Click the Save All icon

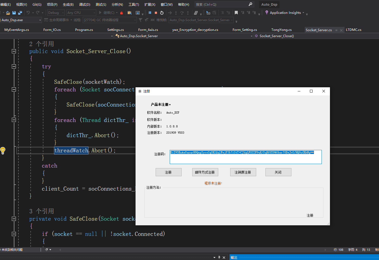(20, 13)
